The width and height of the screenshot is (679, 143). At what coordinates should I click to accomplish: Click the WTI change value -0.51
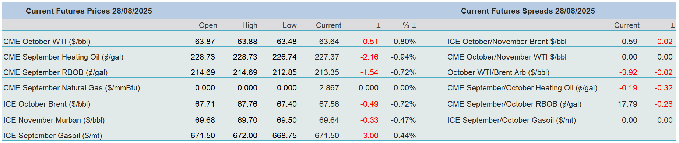[x=369, y=42]
